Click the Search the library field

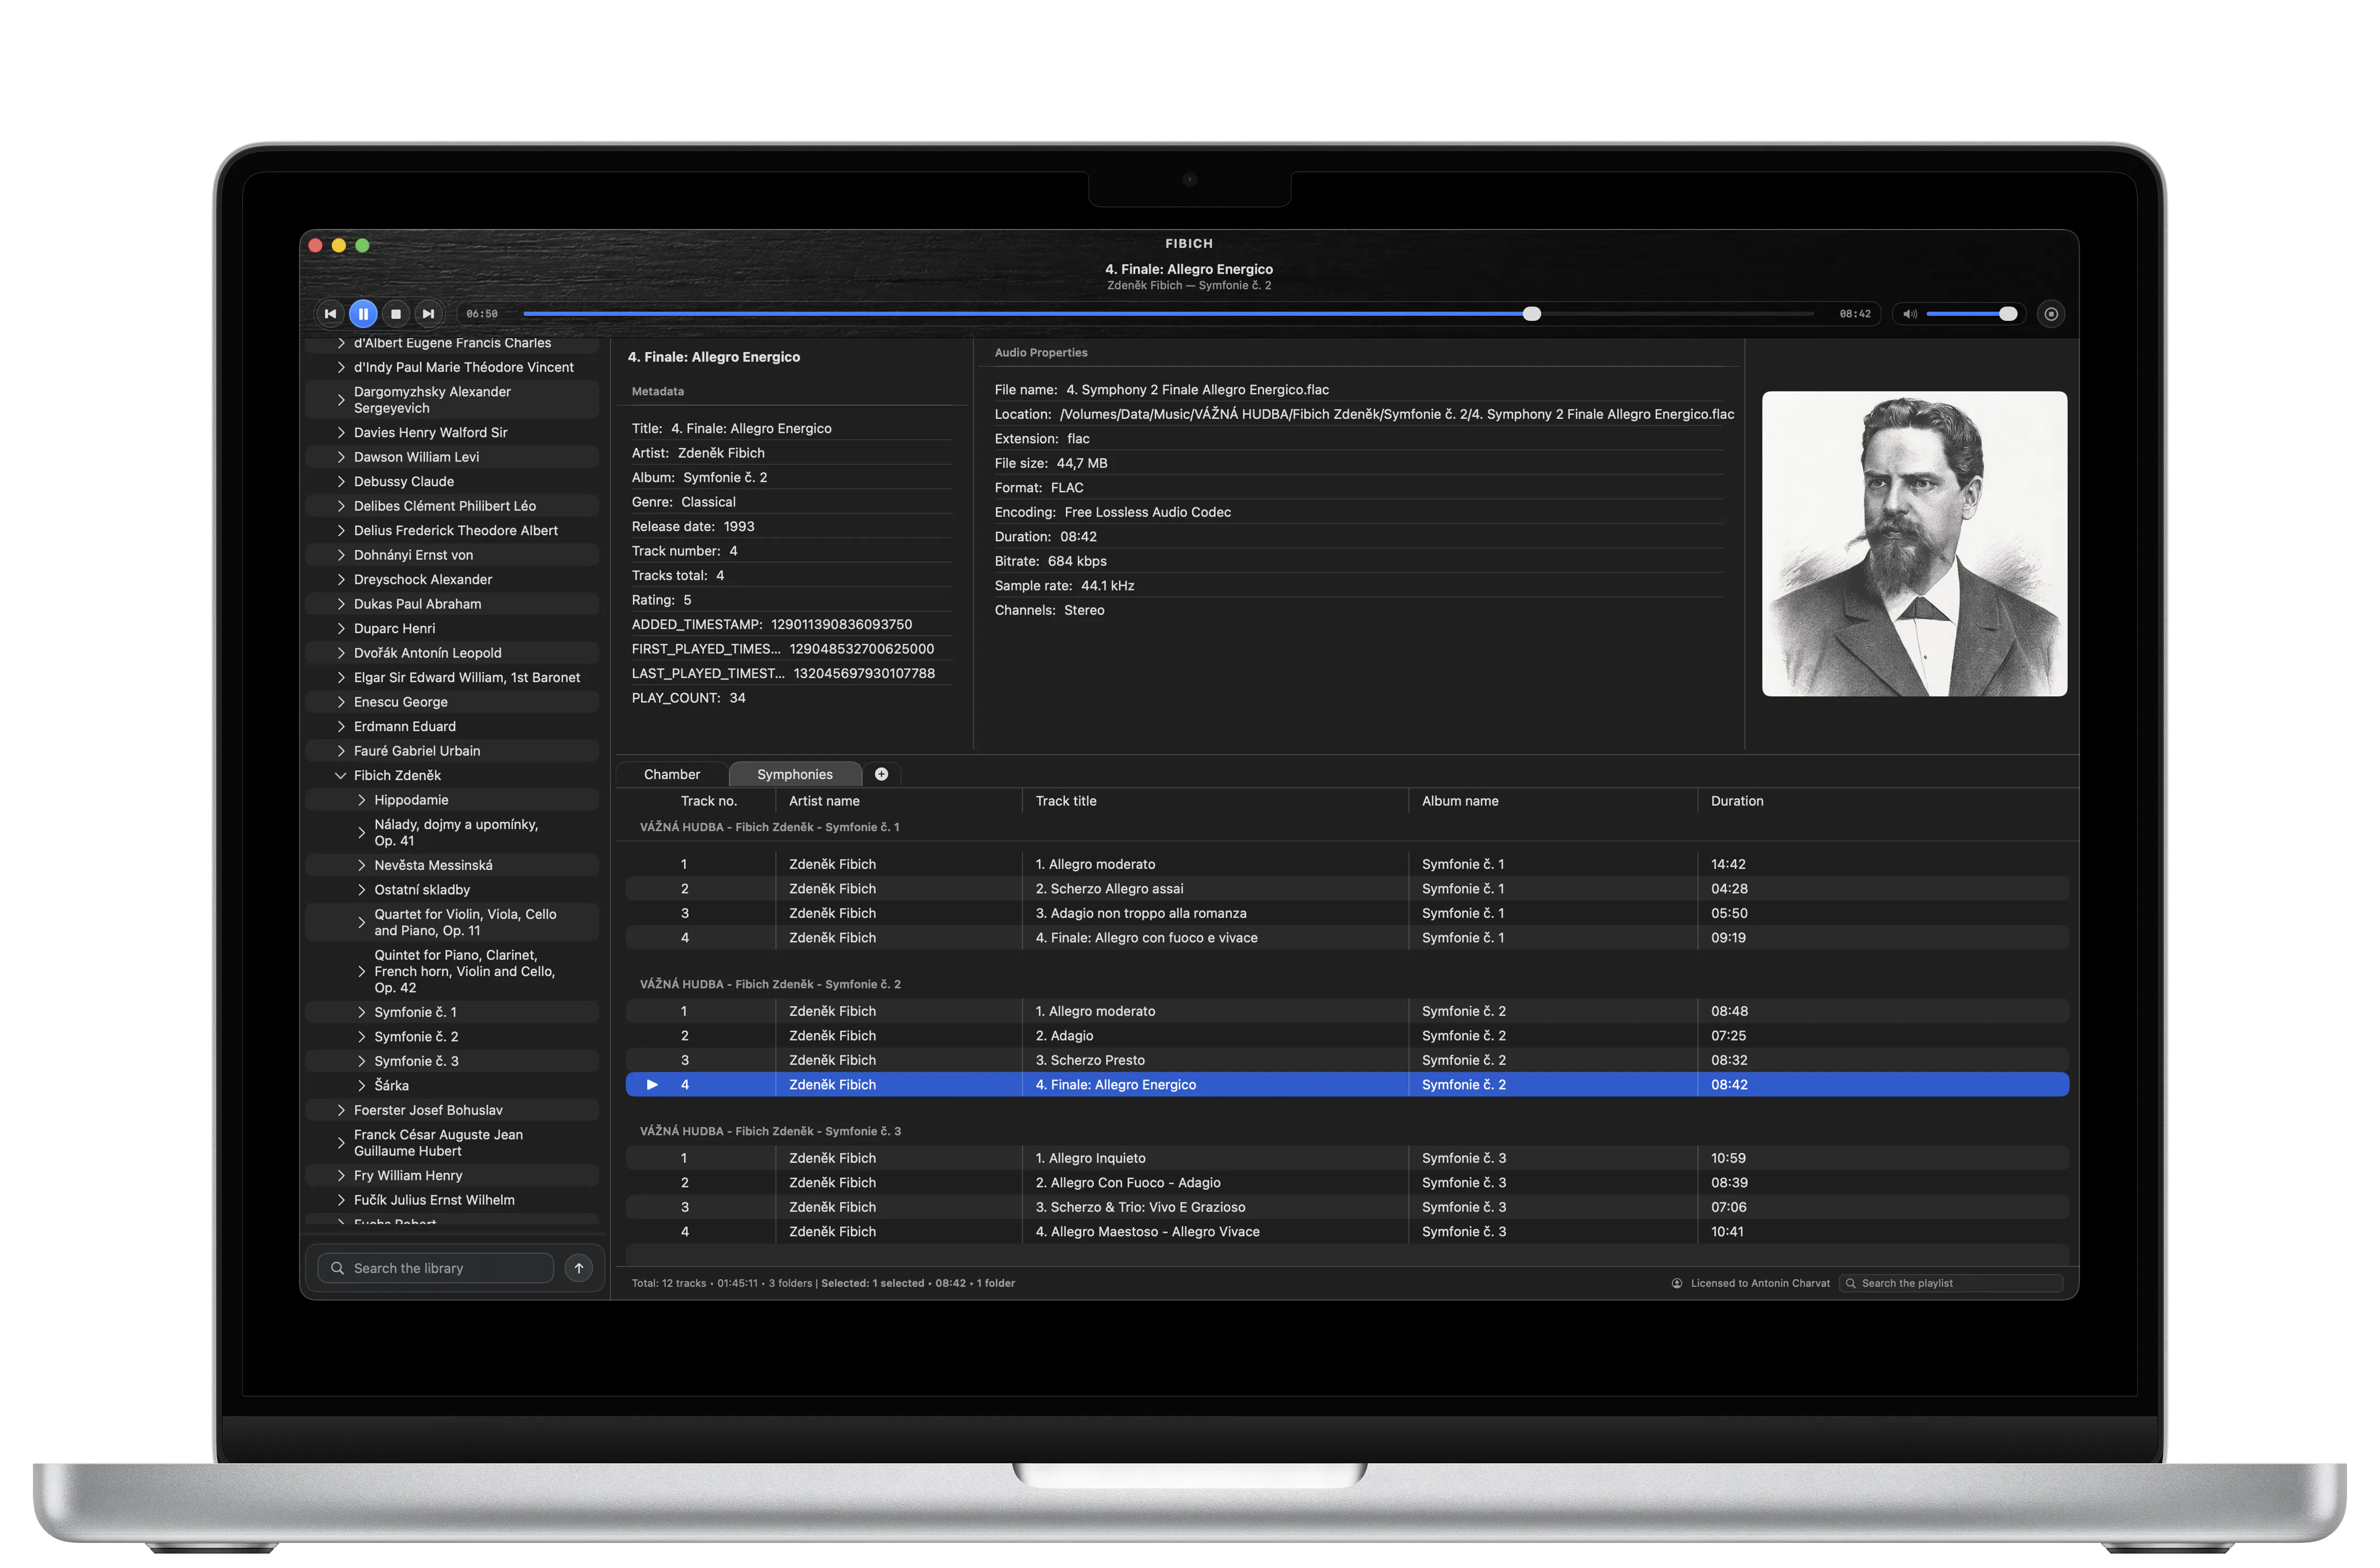(435, 1268)
